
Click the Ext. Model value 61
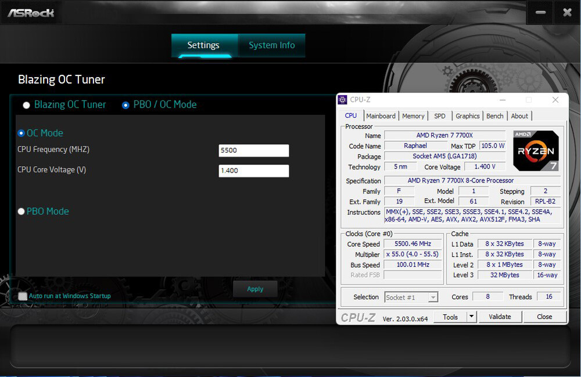tap(473, 201)
